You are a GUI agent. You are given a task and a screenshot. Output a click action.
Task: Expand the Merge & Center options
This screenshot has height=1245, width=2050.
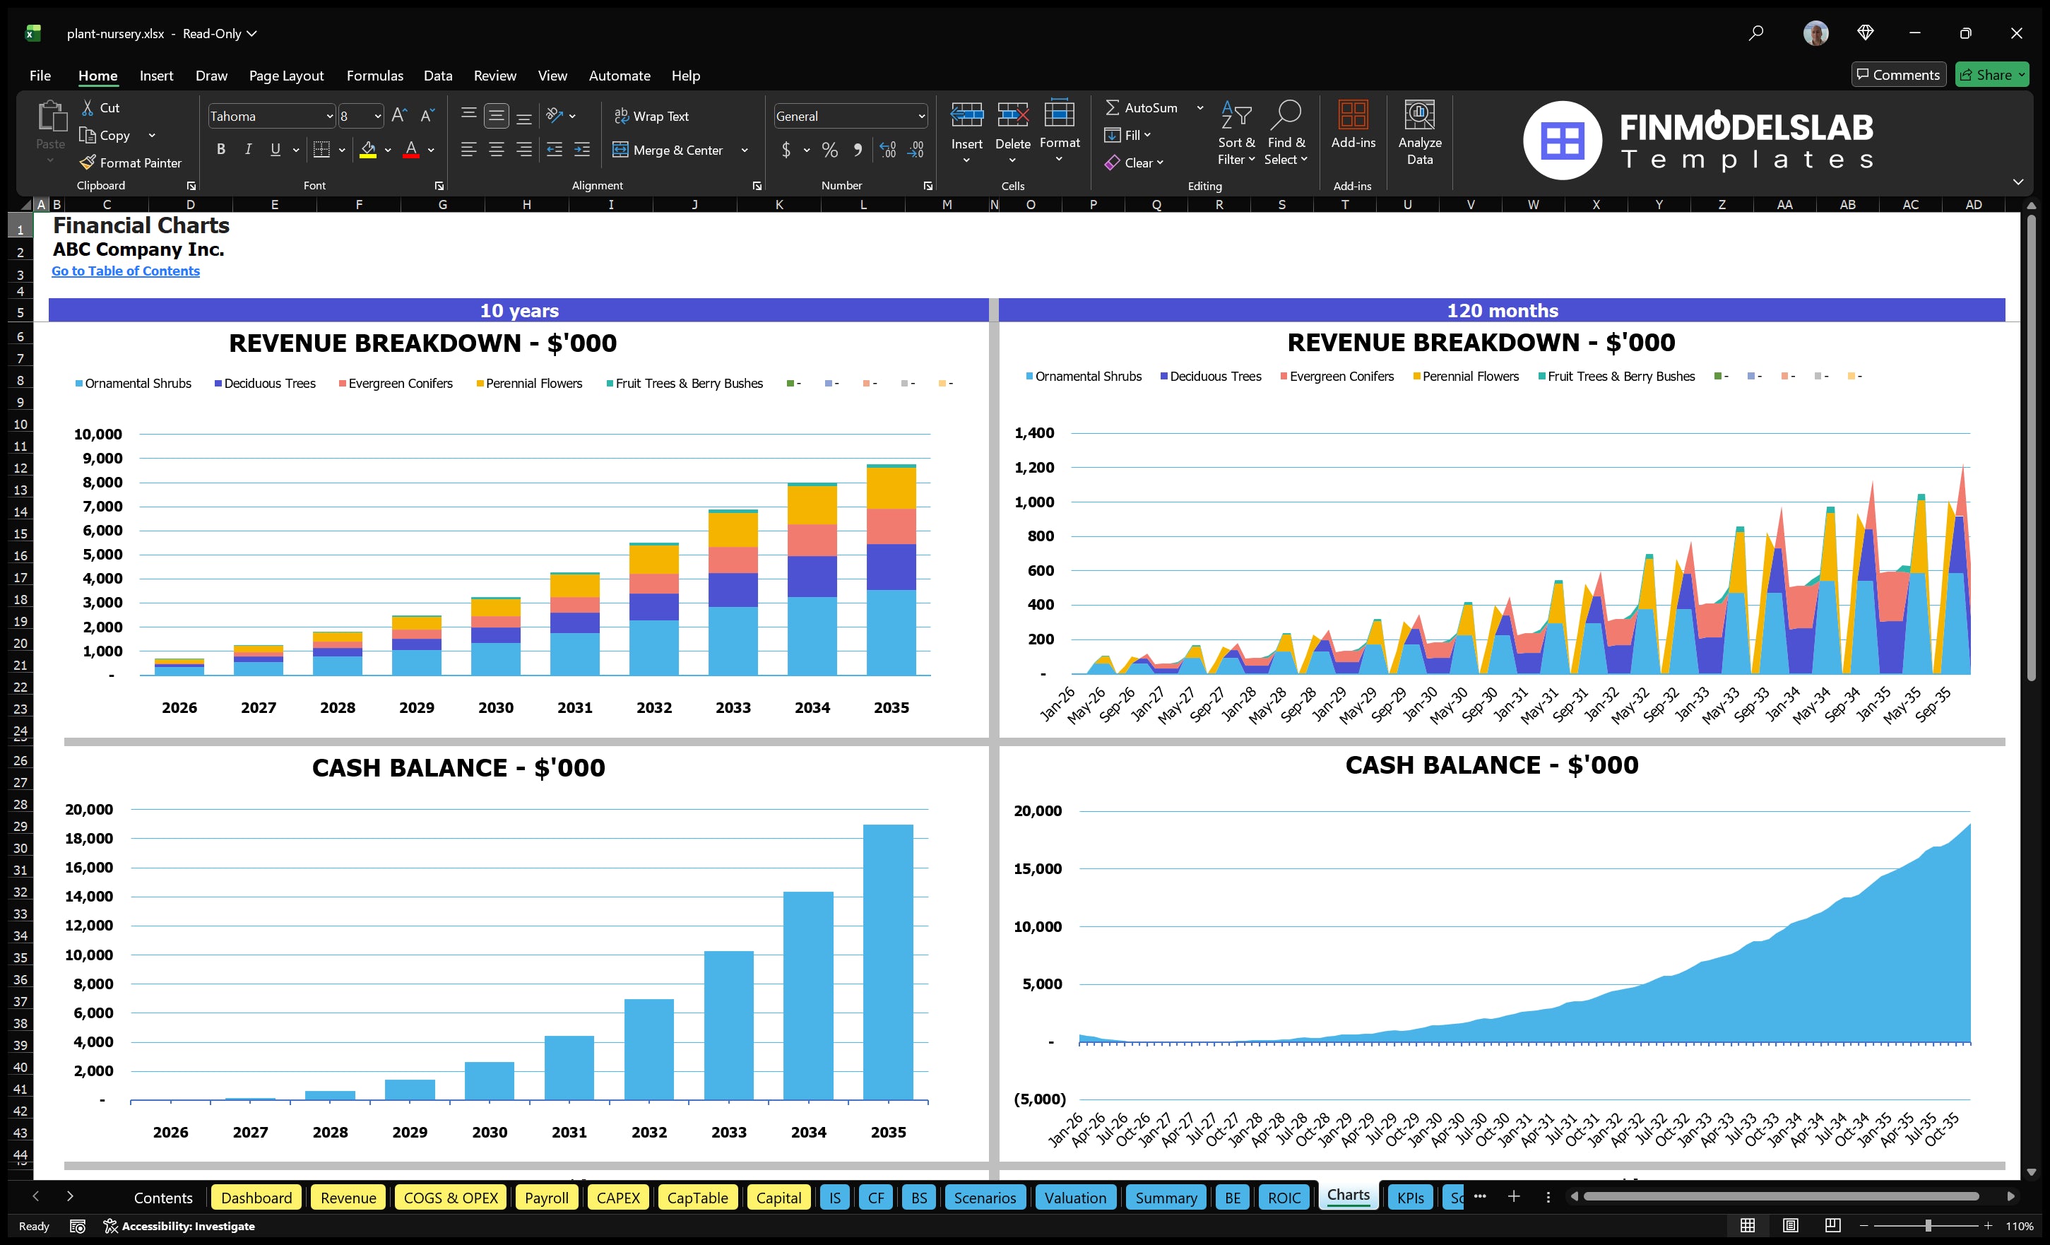[x=745, y=151]
